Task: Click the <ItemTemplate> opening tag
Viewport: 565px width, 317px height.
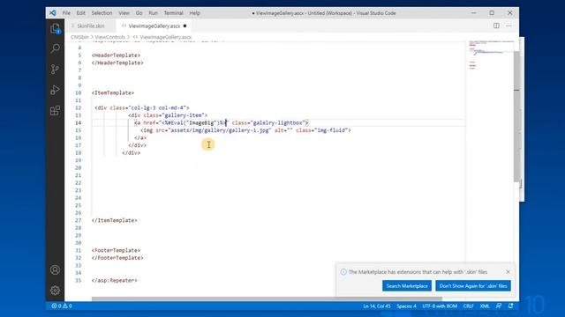Action: [113, 92]
